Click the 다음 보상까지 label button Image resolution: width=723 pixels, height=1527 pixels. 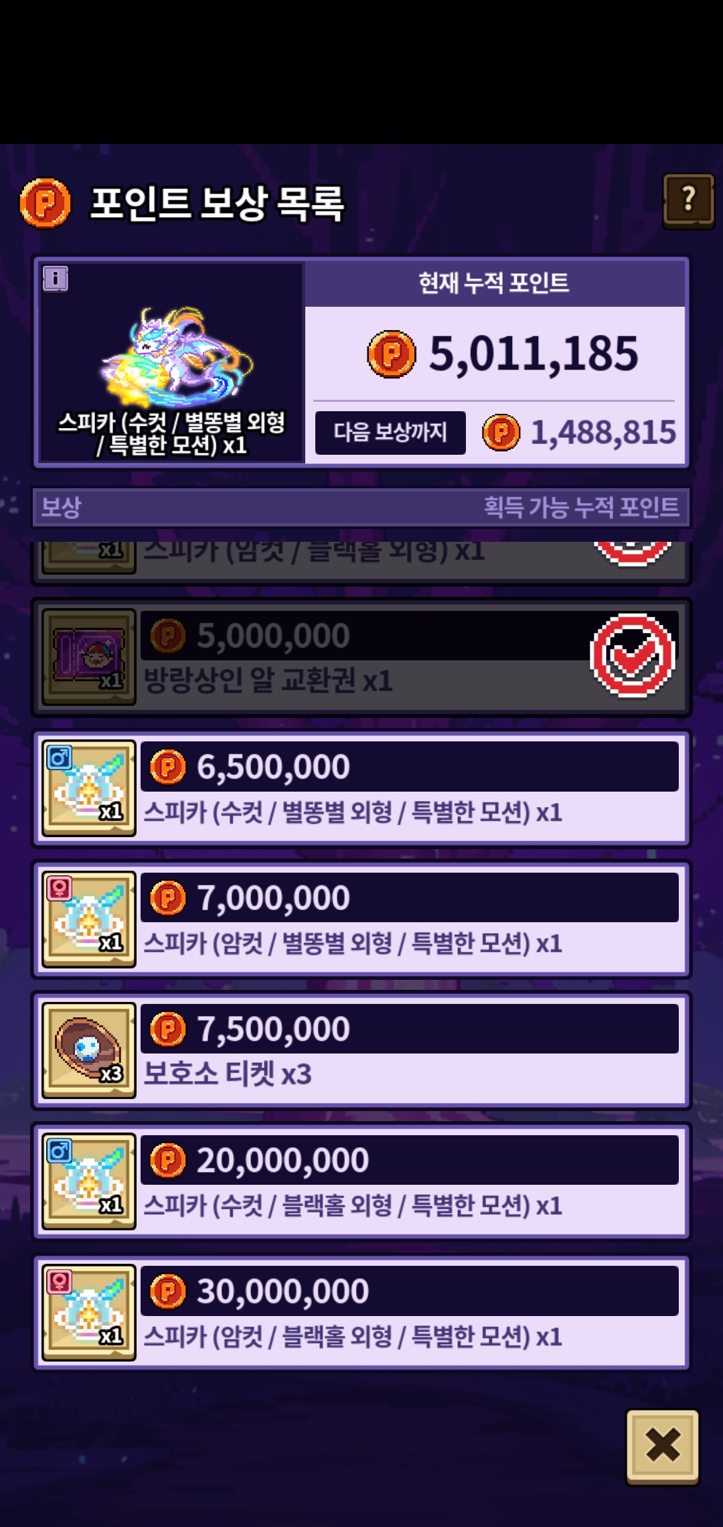[x=390, y=433]
